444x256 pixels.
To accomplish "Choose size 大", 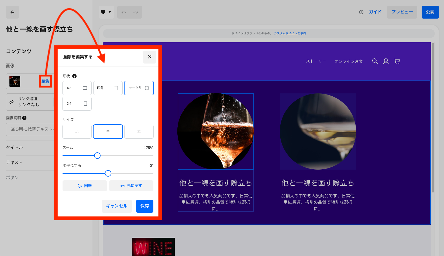I will click(x=139, y=132).
